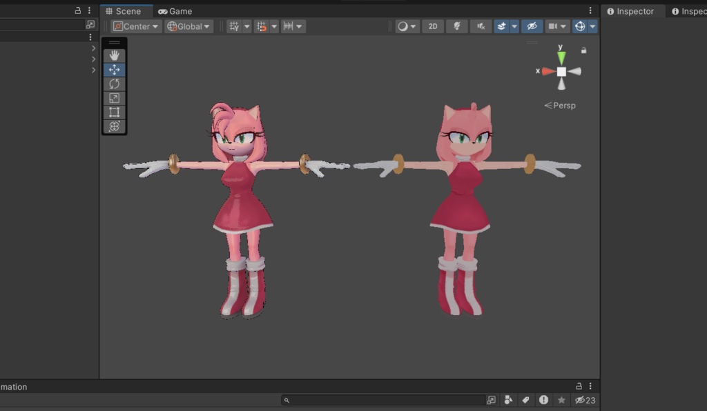Open the Inspector panel tab
Screen dimensions: 707x411
click(632, 10)
